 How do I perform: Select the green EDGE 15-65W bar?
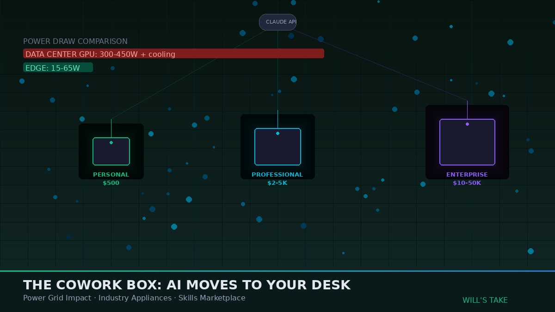coord(58,67)
